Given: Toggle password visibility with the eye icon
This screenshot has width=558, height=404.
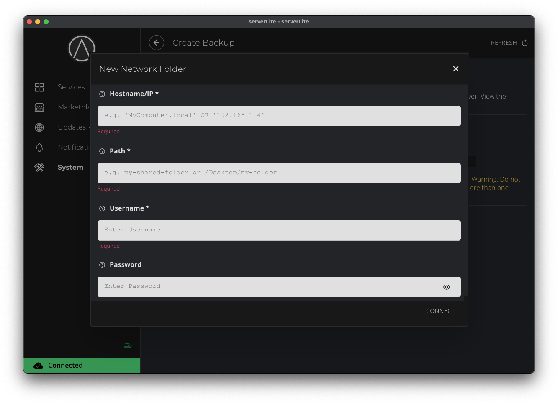Looking at the screenshot, I should 446,287.
